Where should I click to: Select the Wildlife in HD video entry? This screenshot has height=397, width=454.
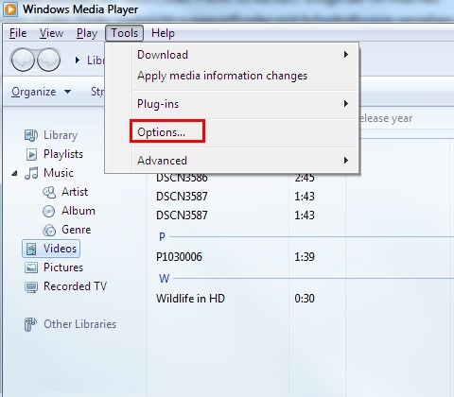coord(190,298)
